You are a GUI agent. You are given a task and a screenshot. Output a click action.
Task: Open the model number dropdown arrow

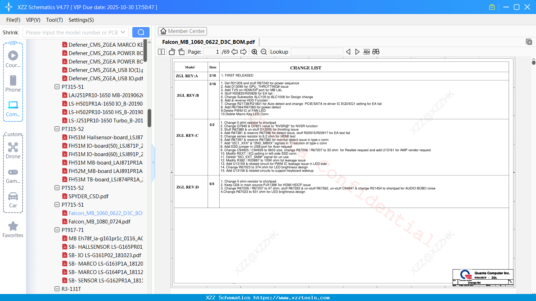tap(123, 32)
